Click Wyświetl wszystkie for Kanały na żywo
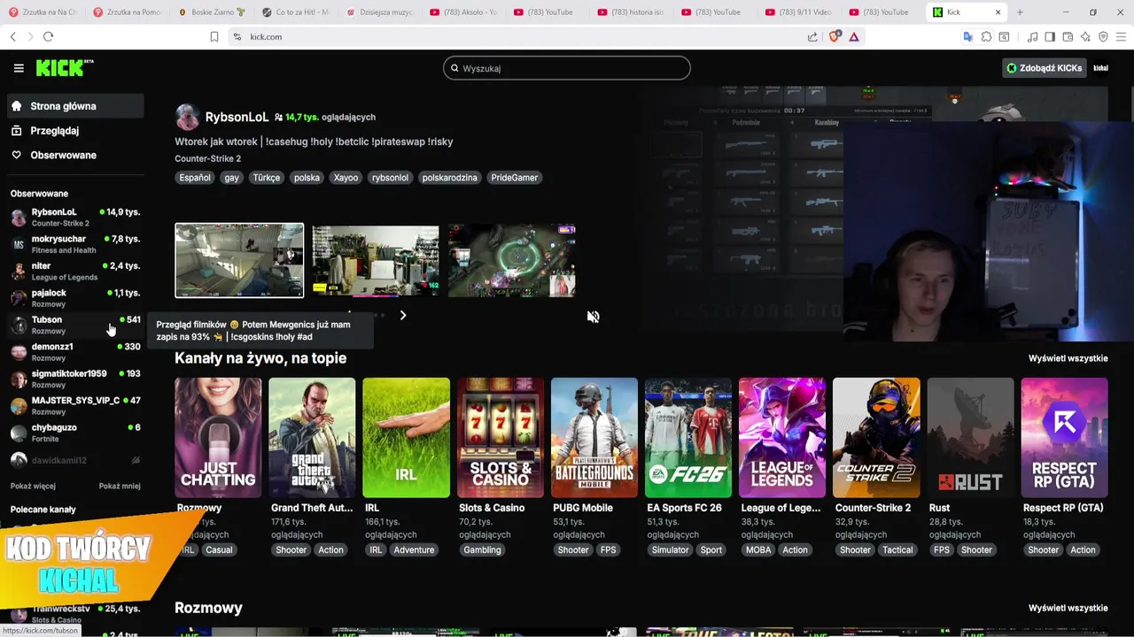This screenshot has width=1134, height=637. click(1068, 358)
